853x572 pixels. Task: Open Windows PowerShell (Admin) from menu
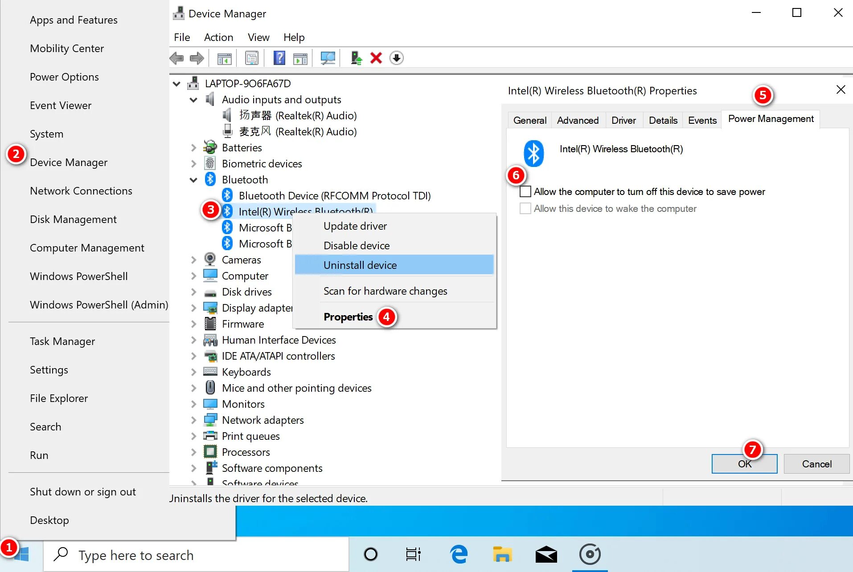99,304
